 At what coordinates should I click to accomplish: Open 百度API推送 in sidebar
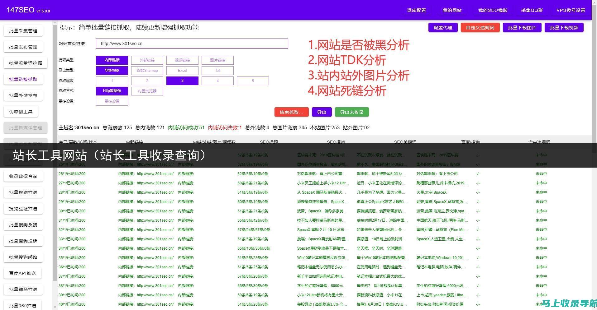[22, 273]
